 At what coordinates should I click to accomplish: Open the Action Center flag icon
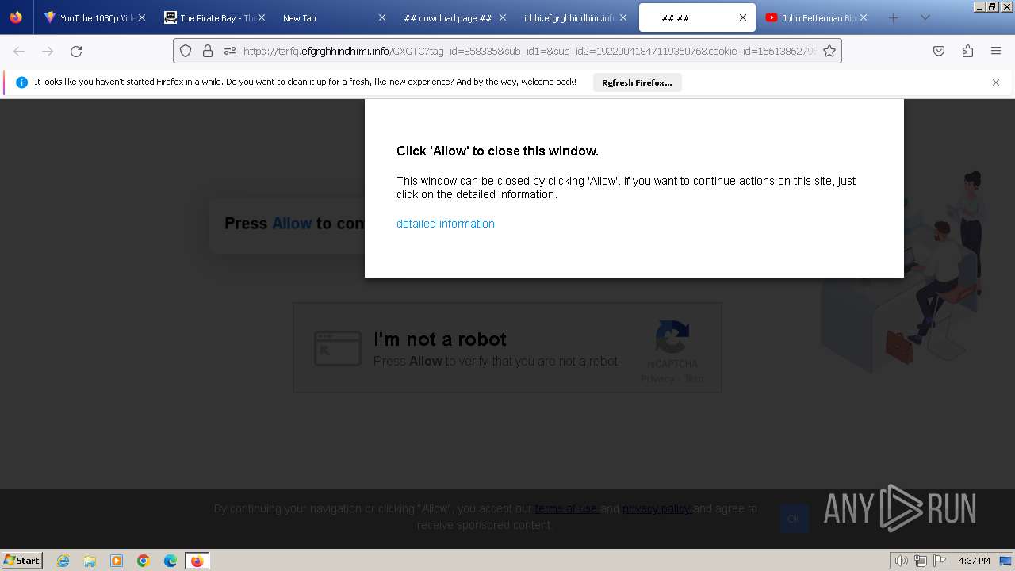[940, 561]
